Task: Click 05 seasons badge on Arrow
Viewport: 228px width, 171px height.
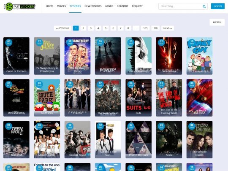Action: 161,126
